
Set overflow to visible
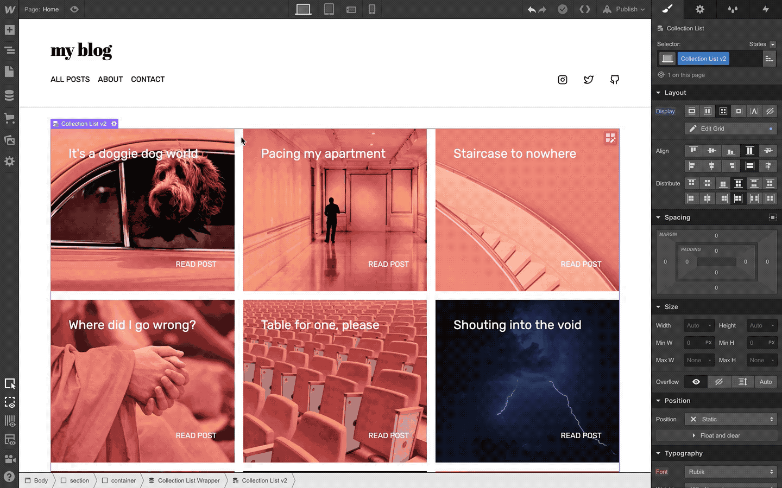[x=696, y=382]
